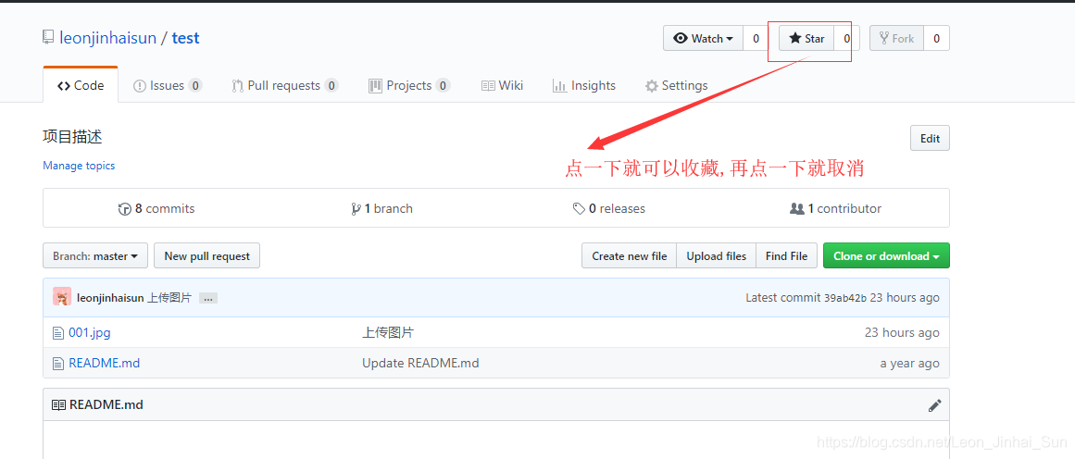This screenshot has width=1075, height=459.
Task: Click the Fork button
Action: (x=896, y=38)
